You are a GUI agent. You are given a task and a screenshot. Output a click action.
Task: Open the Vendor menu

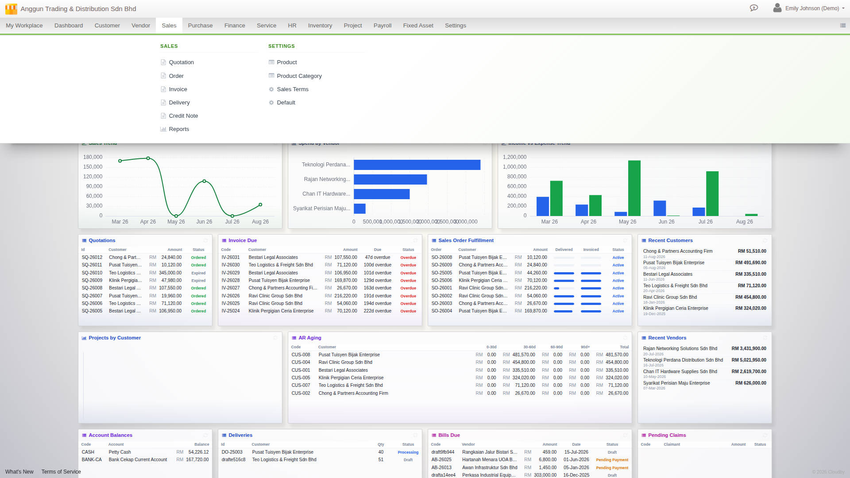click(141, 26)
